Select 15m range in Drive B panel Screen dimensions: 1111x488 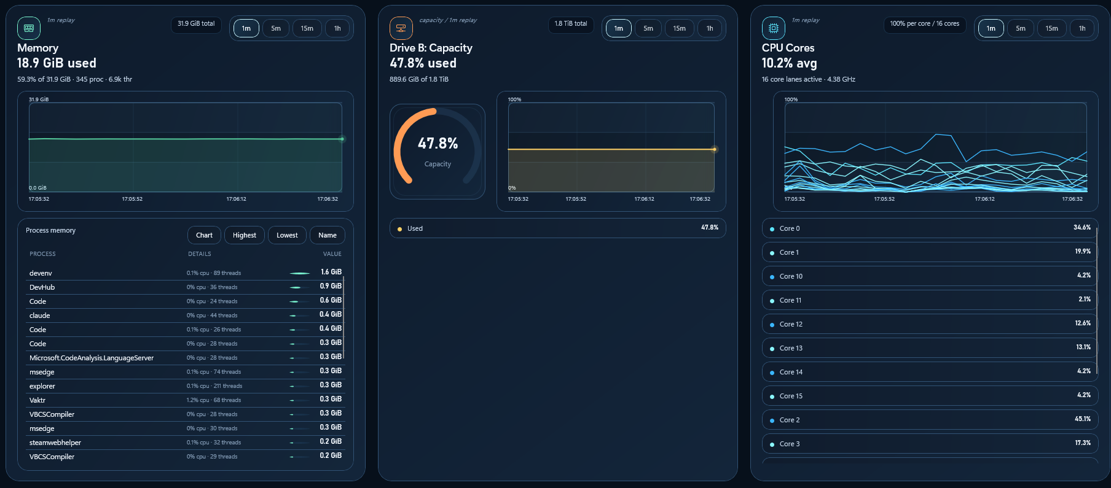[680, 28]
